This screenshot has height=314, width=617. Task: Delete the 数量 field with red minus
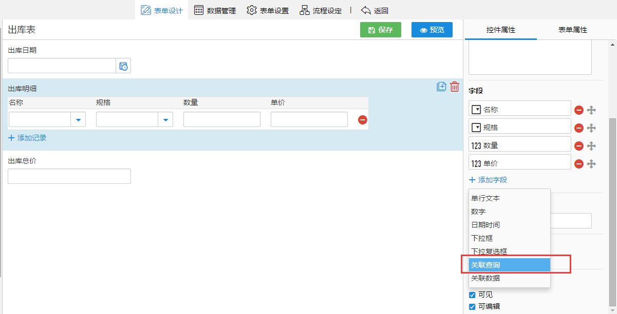coord(579,145)
